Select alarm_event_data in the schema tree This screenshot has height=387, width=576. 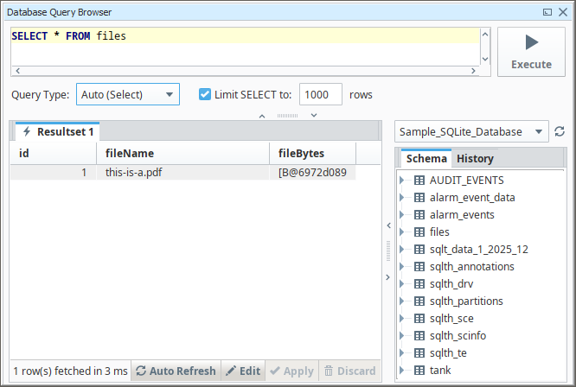[x=471, y=198]
